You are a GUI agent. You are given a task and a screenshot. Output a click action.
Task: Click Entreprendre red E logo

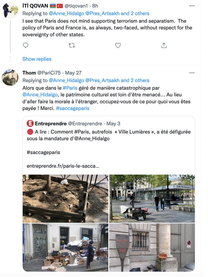pyautogui.click(x=30, y=123)
